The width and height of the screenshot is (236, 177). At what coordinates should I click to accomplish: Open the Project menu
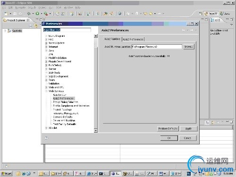coord(42,8)
